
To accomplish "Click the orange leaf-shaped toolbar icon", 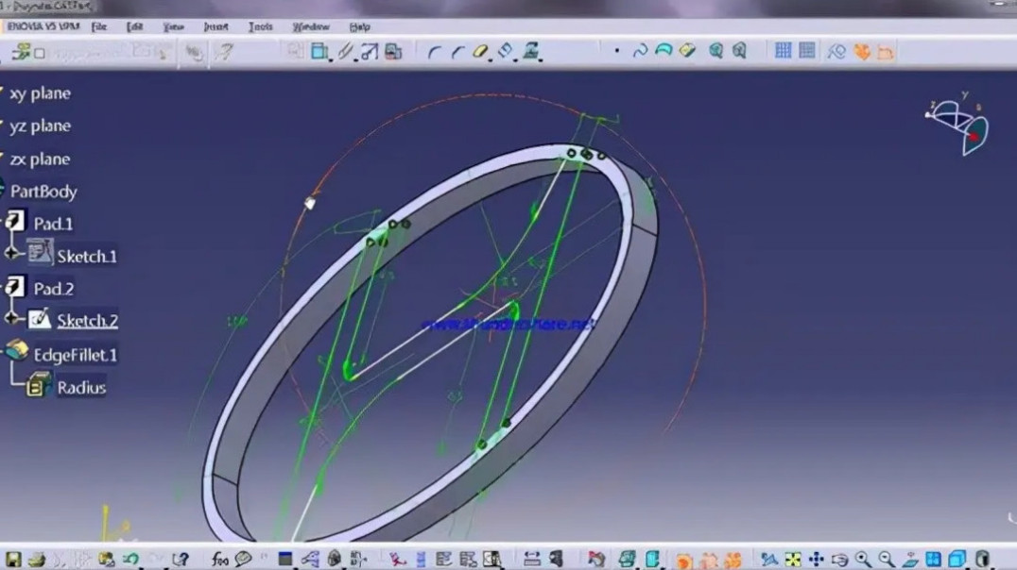I will (862, 51).
